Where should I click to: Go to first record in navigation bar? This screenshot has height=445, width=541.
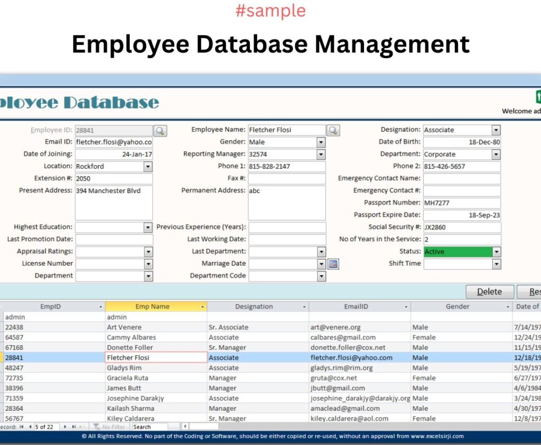(x=22, y=427)
